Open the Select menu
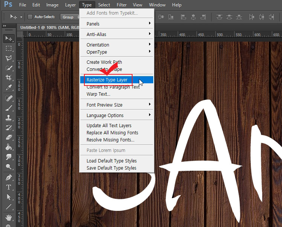 (104, 5)
